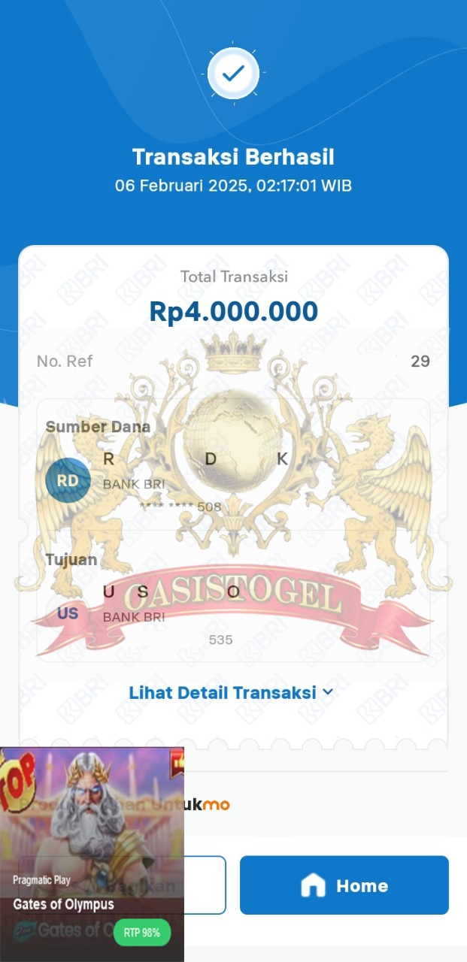The image size is (467, 962).
Task: Select the Sumber Dana account number ending 508
Action: tap(180, 507)
